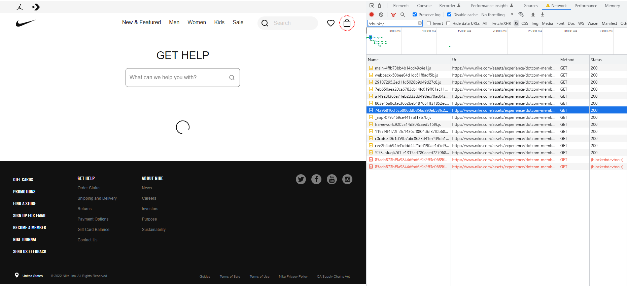Open network conditions via Wi-Fi gear icon

point(521,14)
